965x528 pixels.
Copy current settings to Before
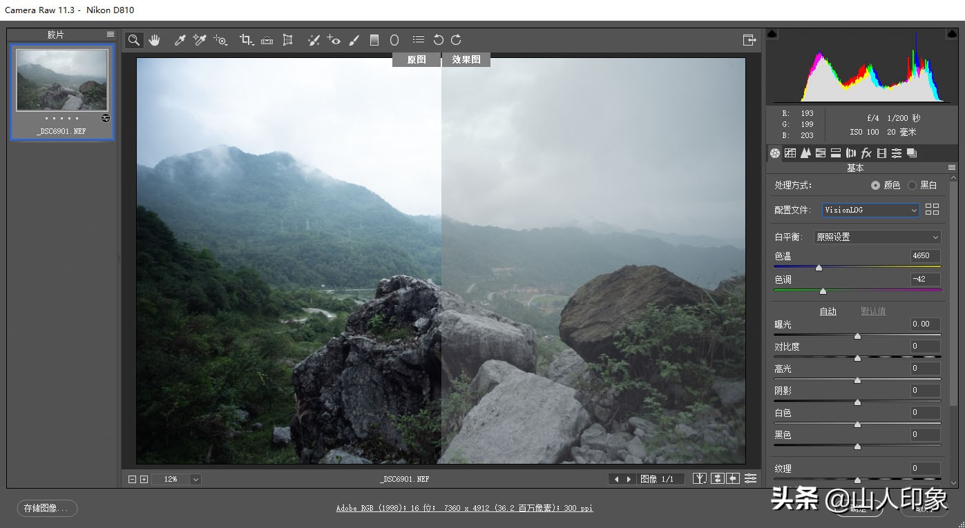(x=733, y=478)
